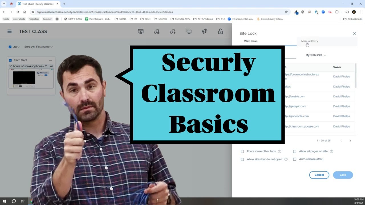
Task: Reload the current page
Action: (18, 12)
